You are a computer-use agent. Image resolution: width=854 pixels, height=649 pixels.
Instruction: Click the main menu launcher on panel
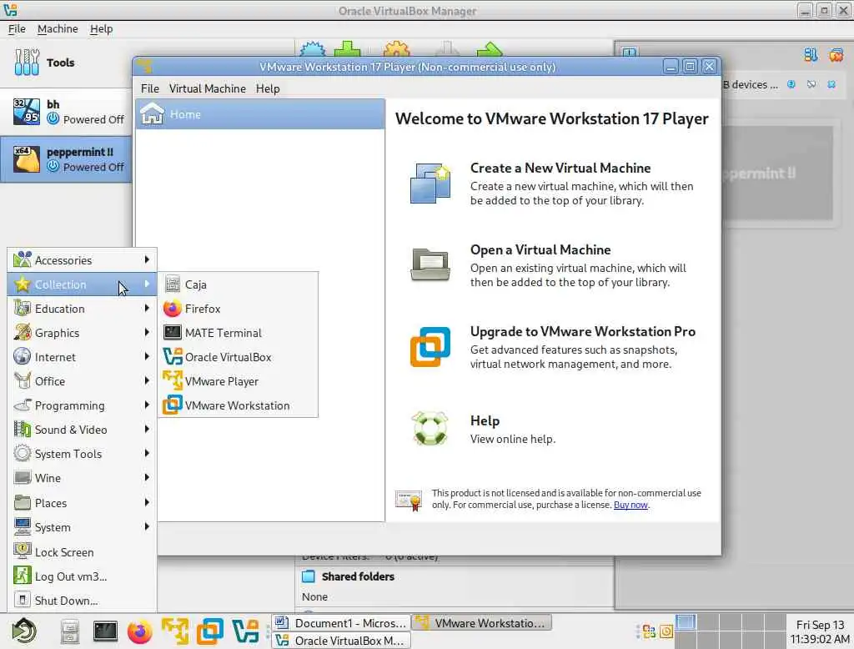click(24, 631)
